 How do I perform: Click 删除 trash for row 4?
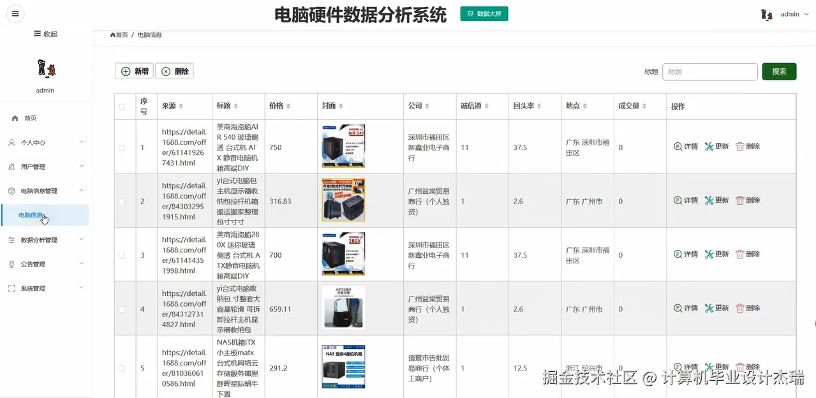(x=748, y=308)
